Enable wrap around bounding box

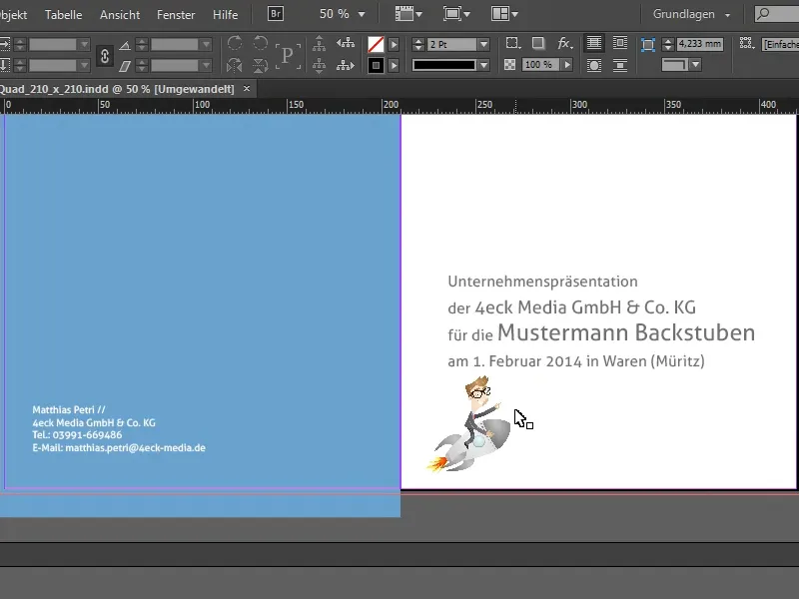[620, 43]
